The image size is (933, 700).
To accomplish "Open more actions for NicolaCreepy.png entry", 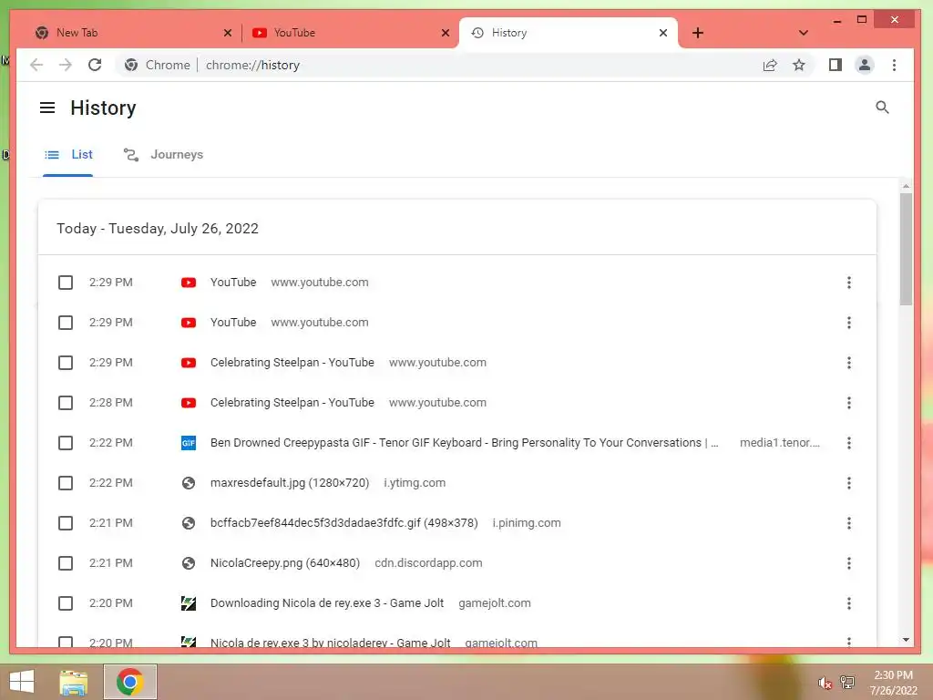I will click(x=848, y=563).
